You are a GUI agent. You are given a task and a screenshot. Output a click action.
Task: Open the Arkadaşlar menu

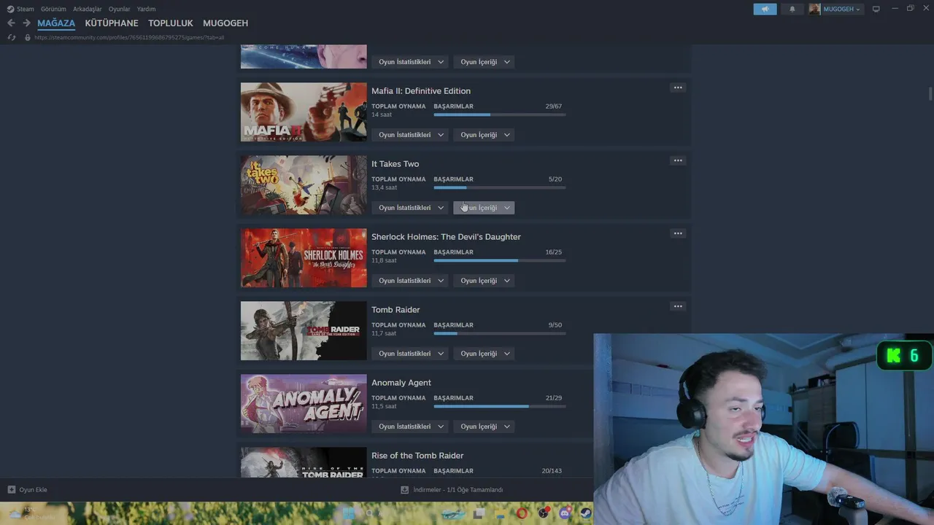coord(88,9)
